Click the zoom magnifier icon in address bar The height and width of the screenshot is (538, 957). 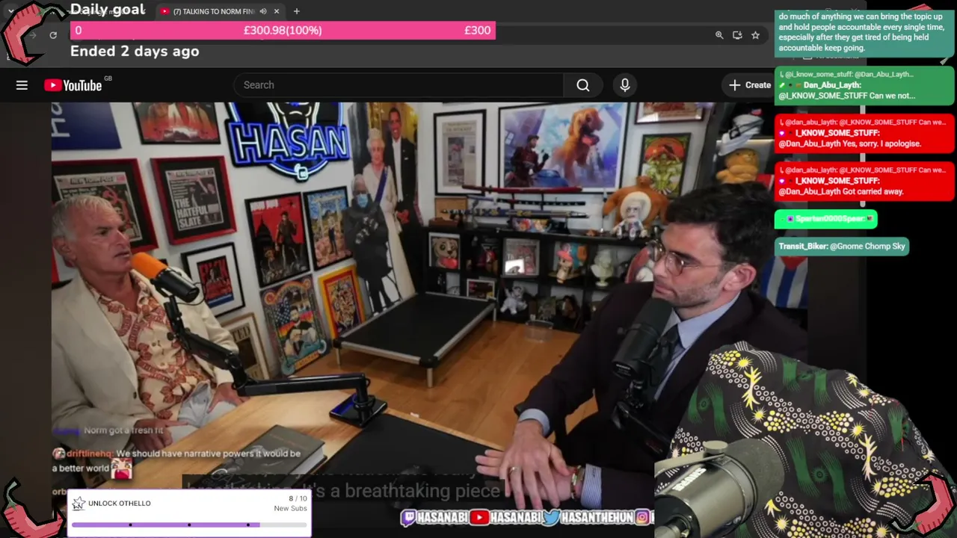coord(719,35)
